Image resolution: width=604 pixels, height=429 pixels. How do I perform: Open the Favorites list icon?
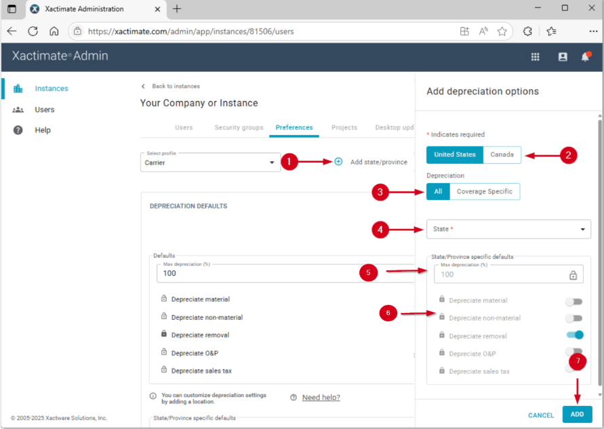[551, 31]
